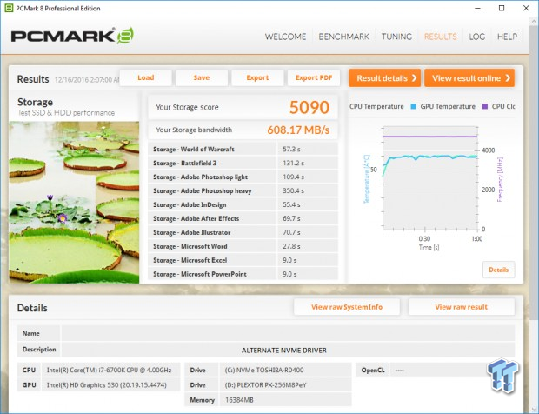This screenshot has width=539, height=414.
Task: Click the PCMark 8 logo
Action: (x=72, y=36)
